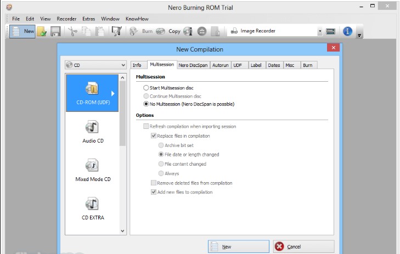Switch to the Burn tab
Screen dimensions: 400x254
(309, 65)
